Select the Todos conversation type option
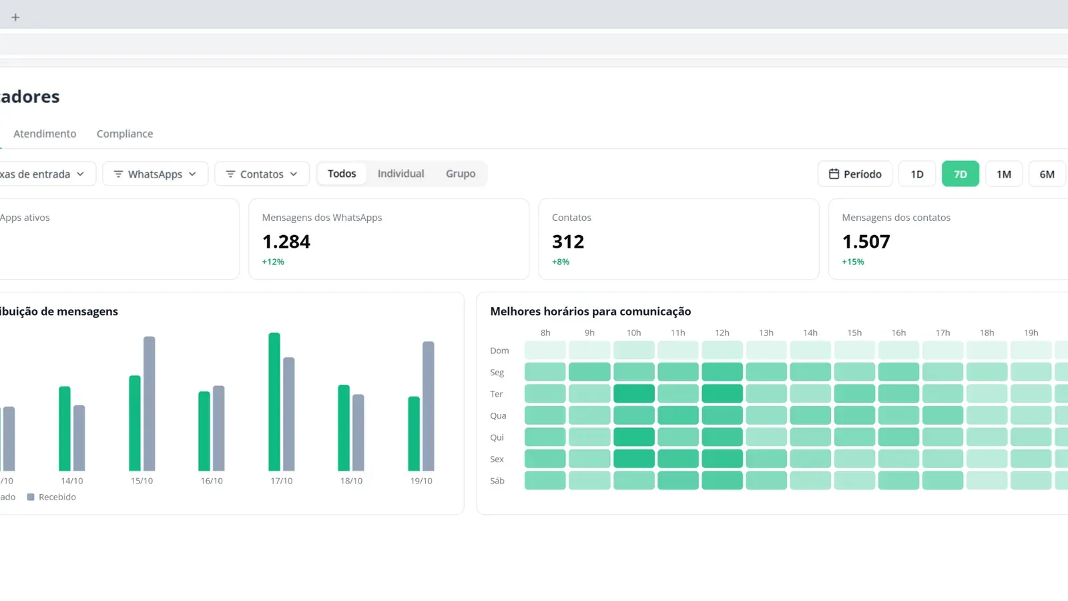 click(342, 174)
